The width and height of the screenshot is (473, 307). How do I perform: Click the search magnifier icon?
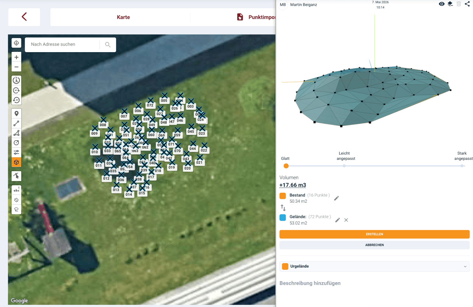108,45
